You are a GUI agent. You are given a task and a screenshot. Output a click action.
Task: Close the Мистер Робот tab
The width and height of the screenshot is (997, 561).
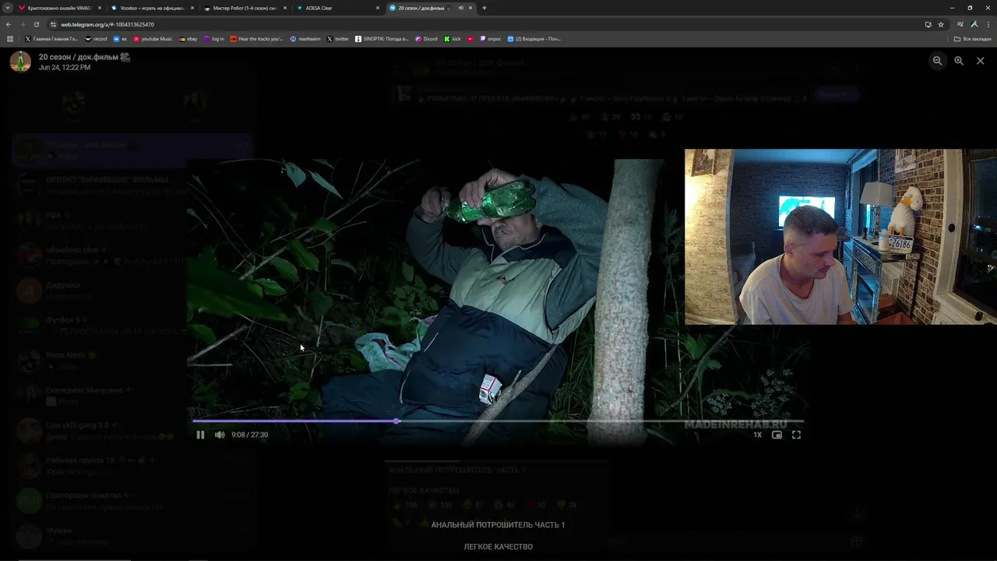285,8
